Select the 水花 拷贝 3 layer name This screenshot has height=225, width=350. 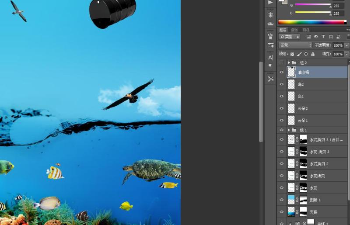(x=319, y=152)
